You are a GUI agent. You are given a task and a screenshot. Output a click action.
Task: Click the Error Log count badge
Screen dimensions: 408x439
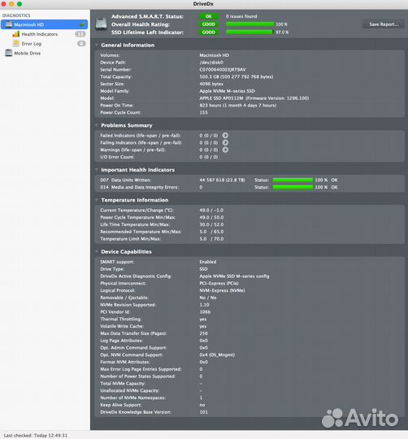(81, 44)
